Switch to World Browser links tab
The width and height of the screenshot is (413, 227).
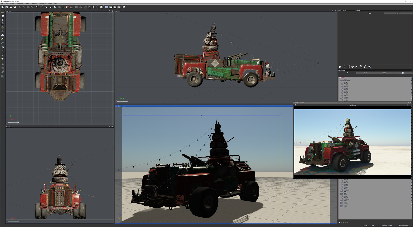tap(365, 73)
